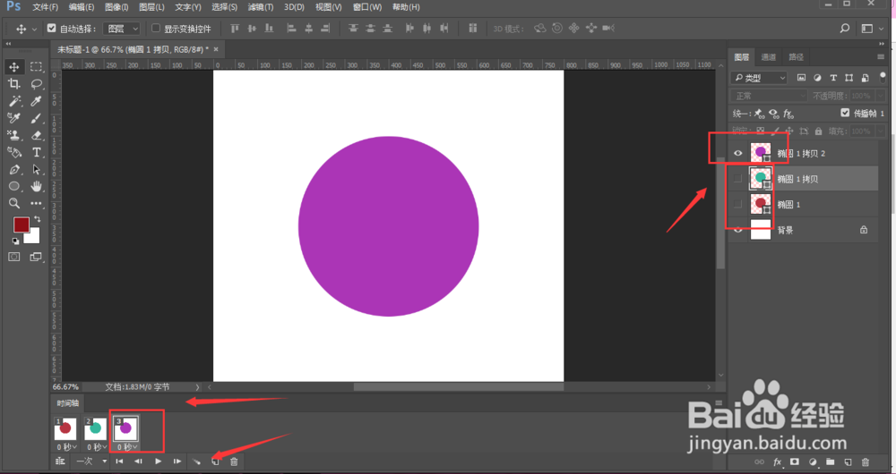Switch to the 路径 tab
896x474 pixels.
click(x=796, y=57)
